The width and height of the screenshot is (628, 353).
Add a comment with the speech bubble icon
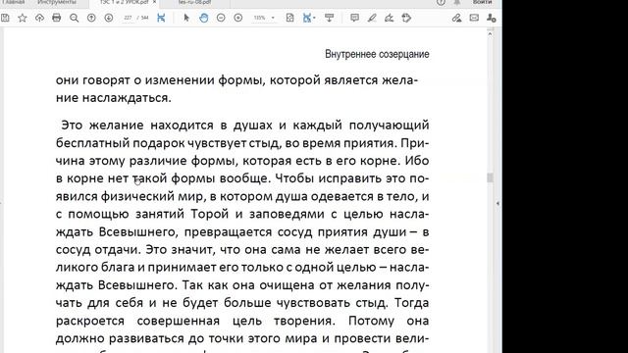[x=354, y=18]
